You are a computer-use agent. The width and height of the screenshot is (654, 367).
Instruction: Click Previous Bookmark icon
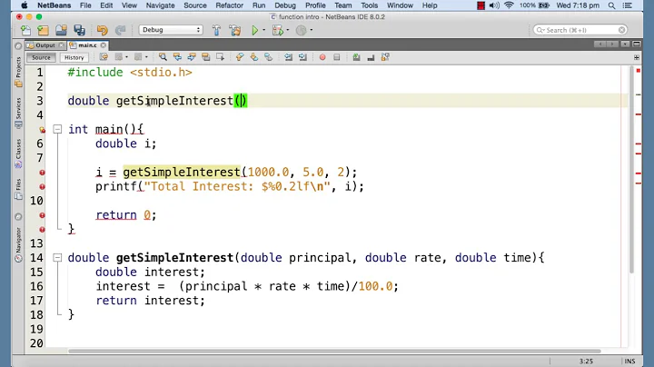(x=240, y=57)
